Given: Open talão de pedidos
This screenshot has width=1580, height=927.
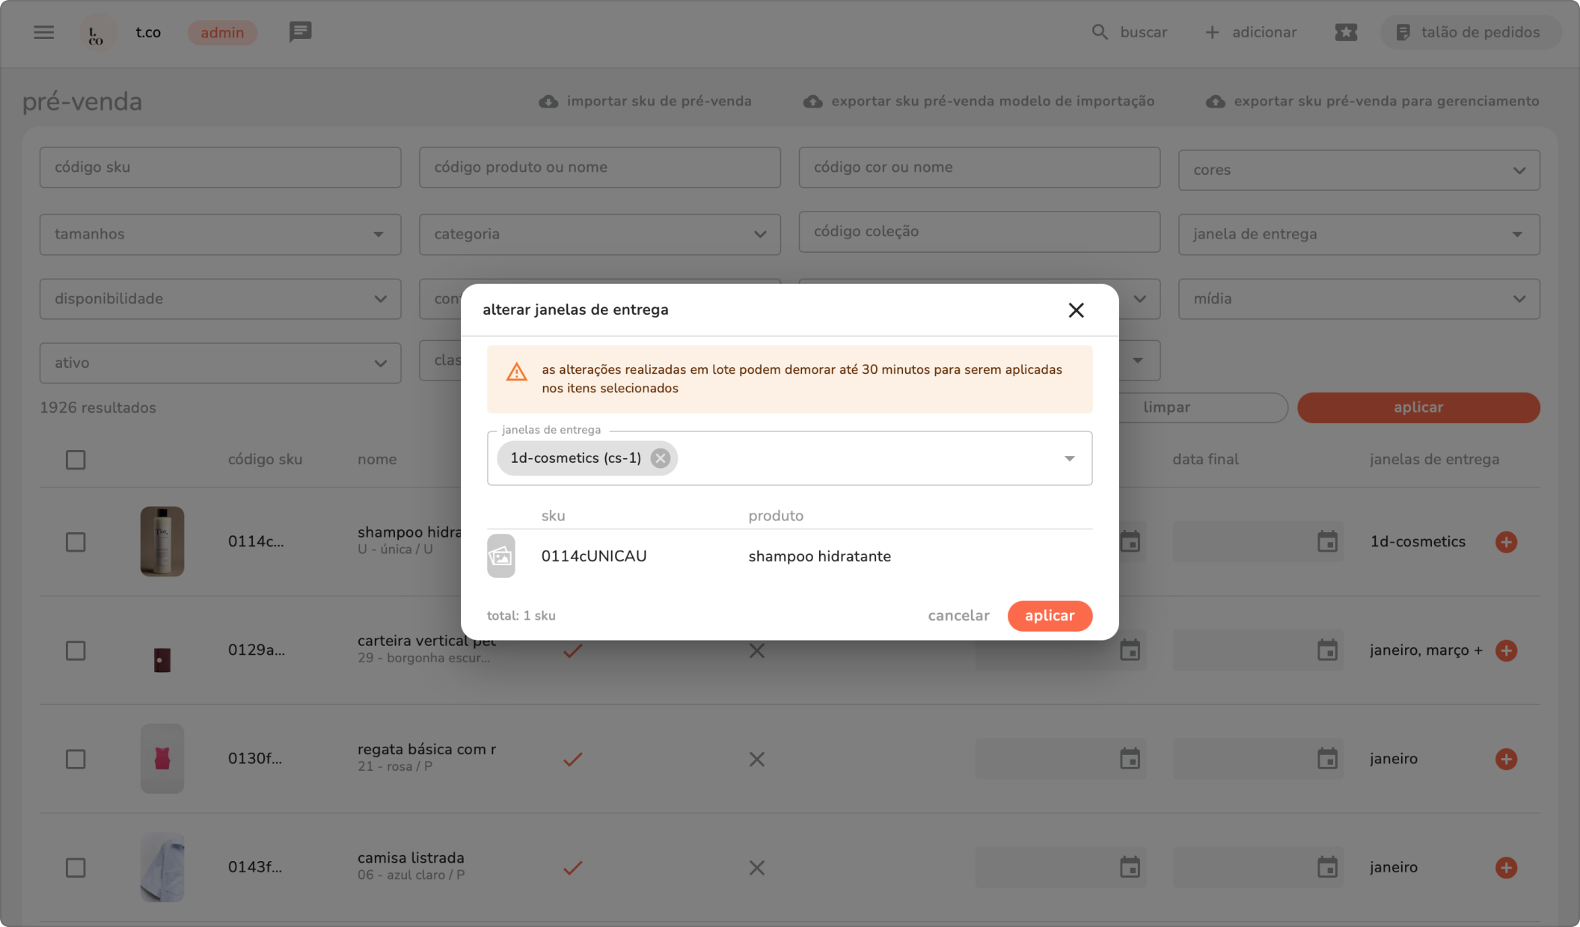Looking at the screenshot, I should click(x=1469, y=32).
